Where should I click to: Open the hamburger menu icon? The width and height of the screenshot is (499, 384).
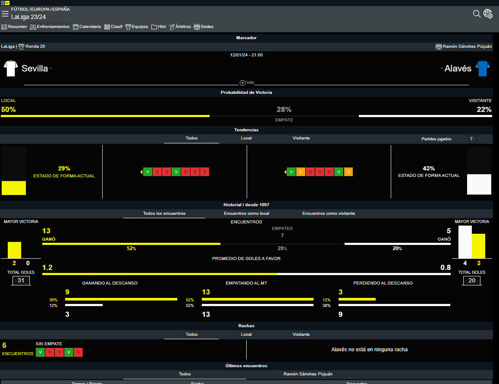pos(5,14)
